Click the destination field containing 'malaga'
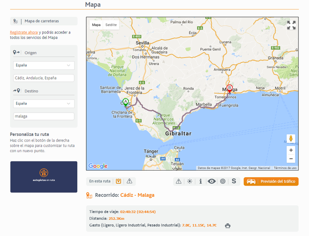The image size is (309, 236). point(44,117)
